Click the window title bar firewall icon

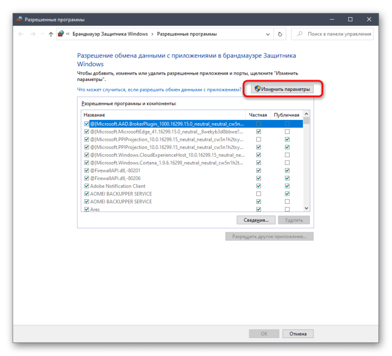pyautogui.click(x=20, y=19)
